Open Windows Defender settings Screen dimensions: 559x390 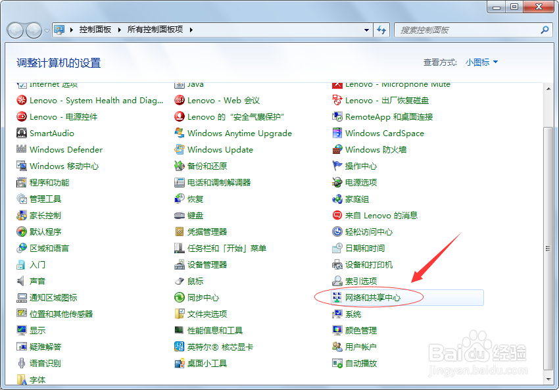[66, 149]
